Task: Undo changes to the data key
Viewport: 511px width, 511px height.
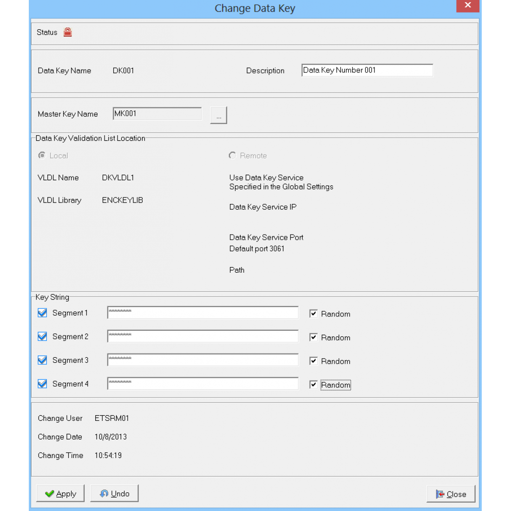Action: (114, 493)
